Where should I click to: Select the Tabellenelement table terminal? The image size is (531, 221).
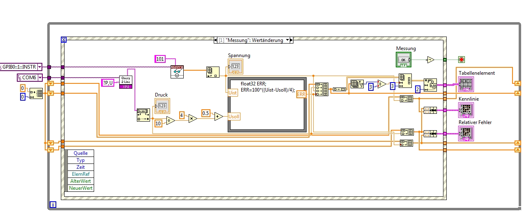tap(466, 85)
